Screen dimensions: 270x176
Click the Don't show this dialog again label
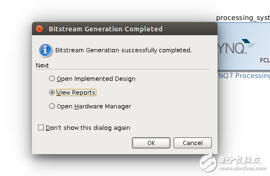88,128
